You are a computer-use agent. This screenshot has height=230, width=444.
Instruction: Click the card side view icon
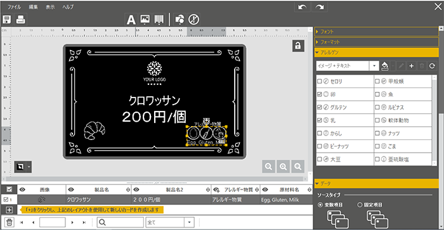click(x=20, y=167)
